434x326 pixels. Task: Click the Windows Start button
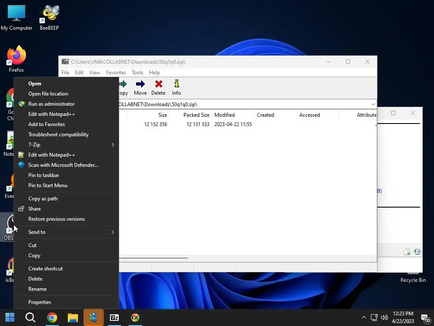pyautogui.click(x=10, y=318)
